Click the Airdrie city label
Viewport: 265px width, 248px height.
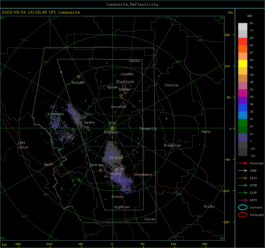pos(116,157)
